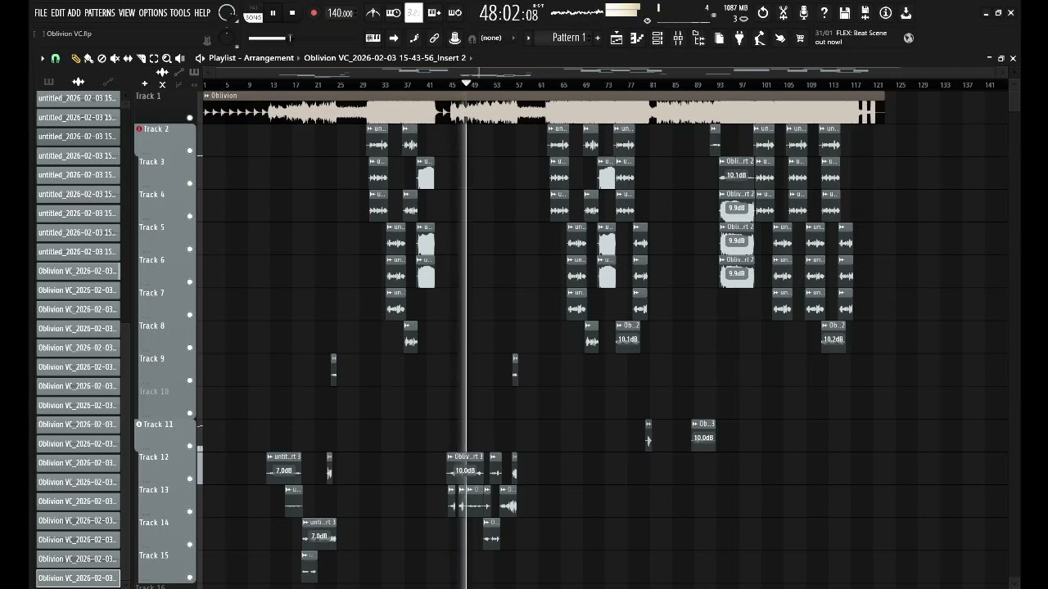Click the Oblivion clip on Track 1

(543, 108)
